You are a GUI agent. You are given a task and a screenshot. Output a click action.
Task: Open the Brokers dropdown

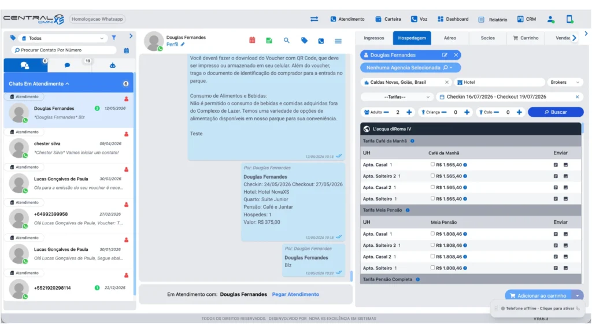(x=564, y=82)
